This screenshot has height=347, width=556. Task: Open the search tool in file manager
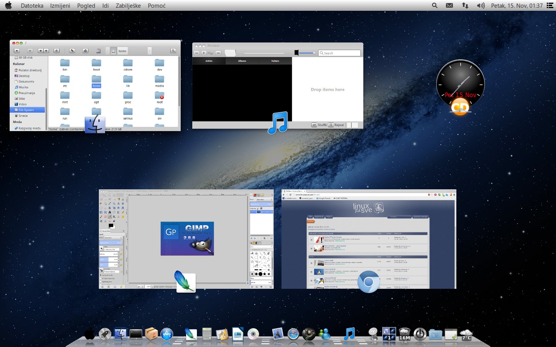coord(173,51)
